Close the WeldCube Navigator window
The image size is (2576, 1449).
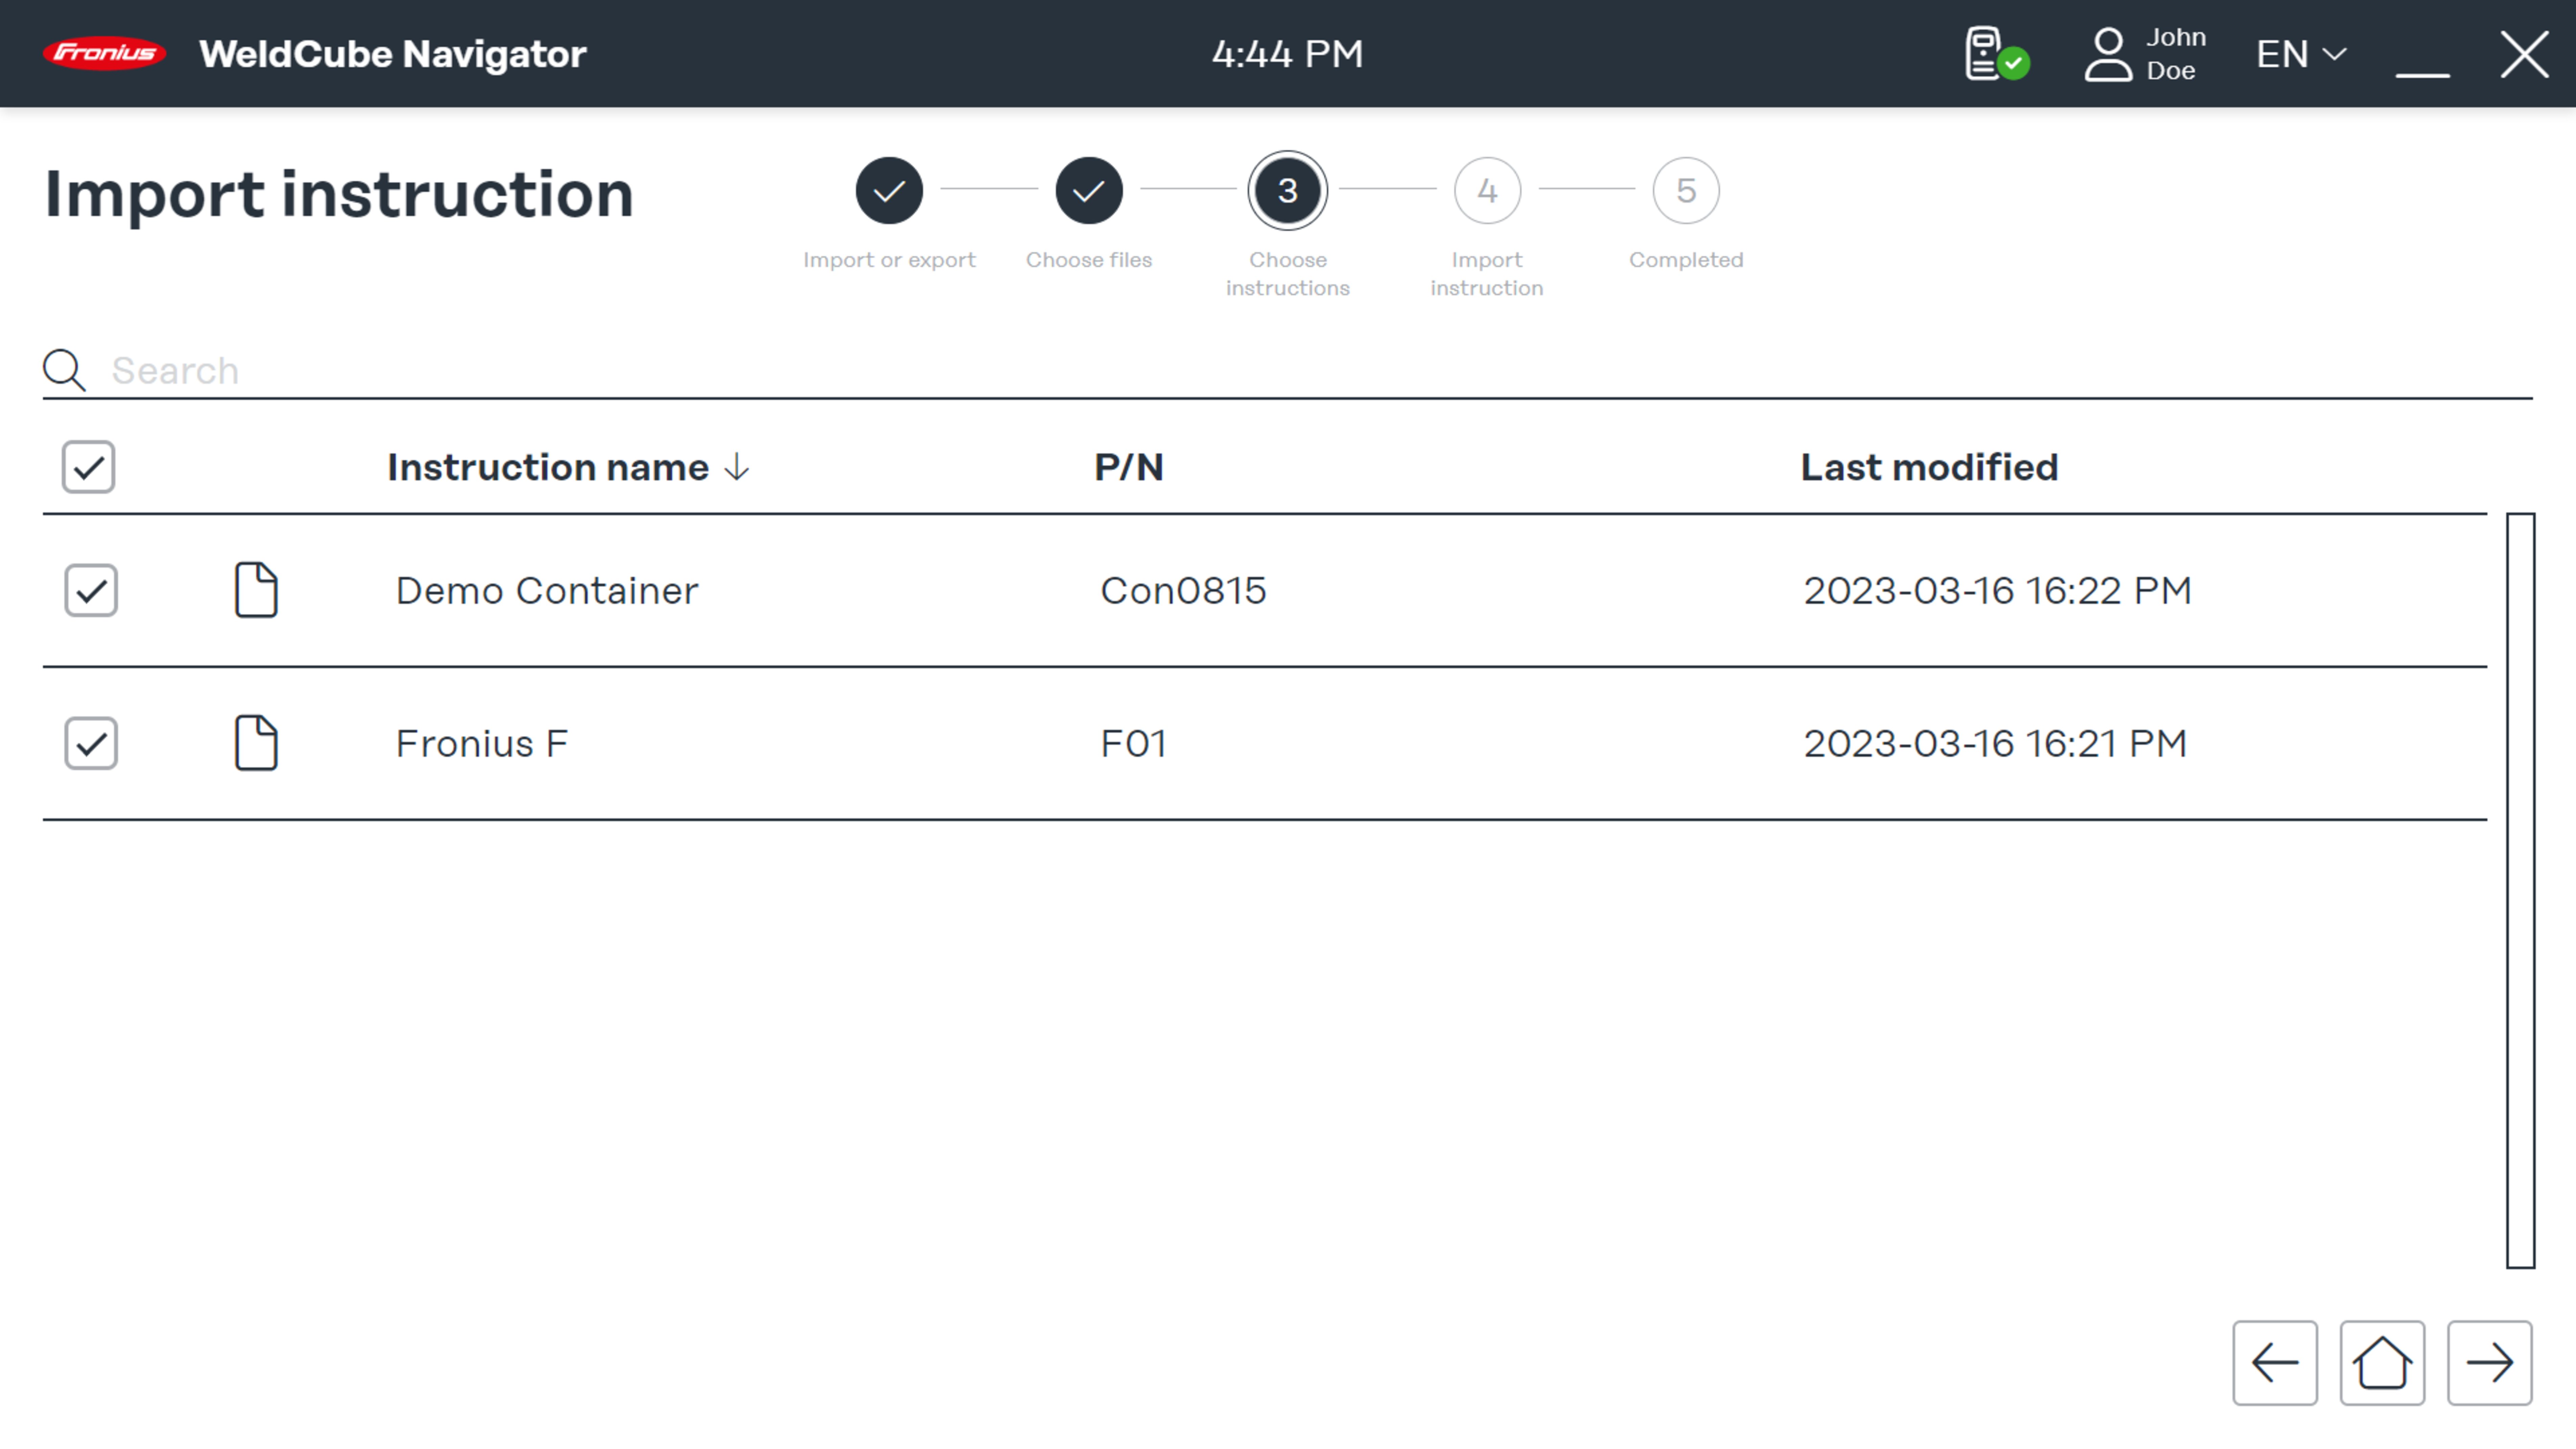coord(2524,54)
